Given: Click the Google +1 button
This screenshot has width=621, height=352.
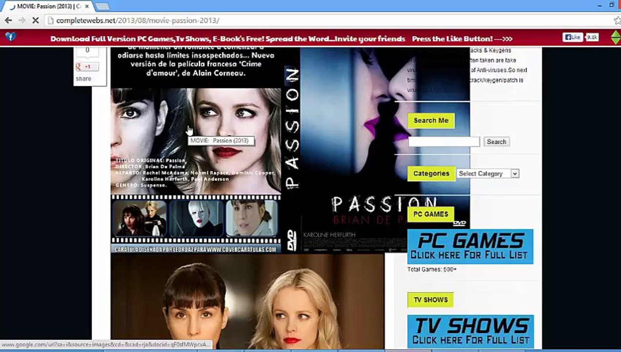Looking at the screenshot, I should point(87,66).
